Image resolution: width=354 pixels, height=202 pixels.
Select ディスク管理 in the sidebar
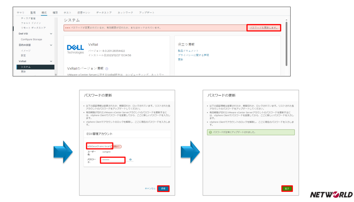(x=28, y=18)
